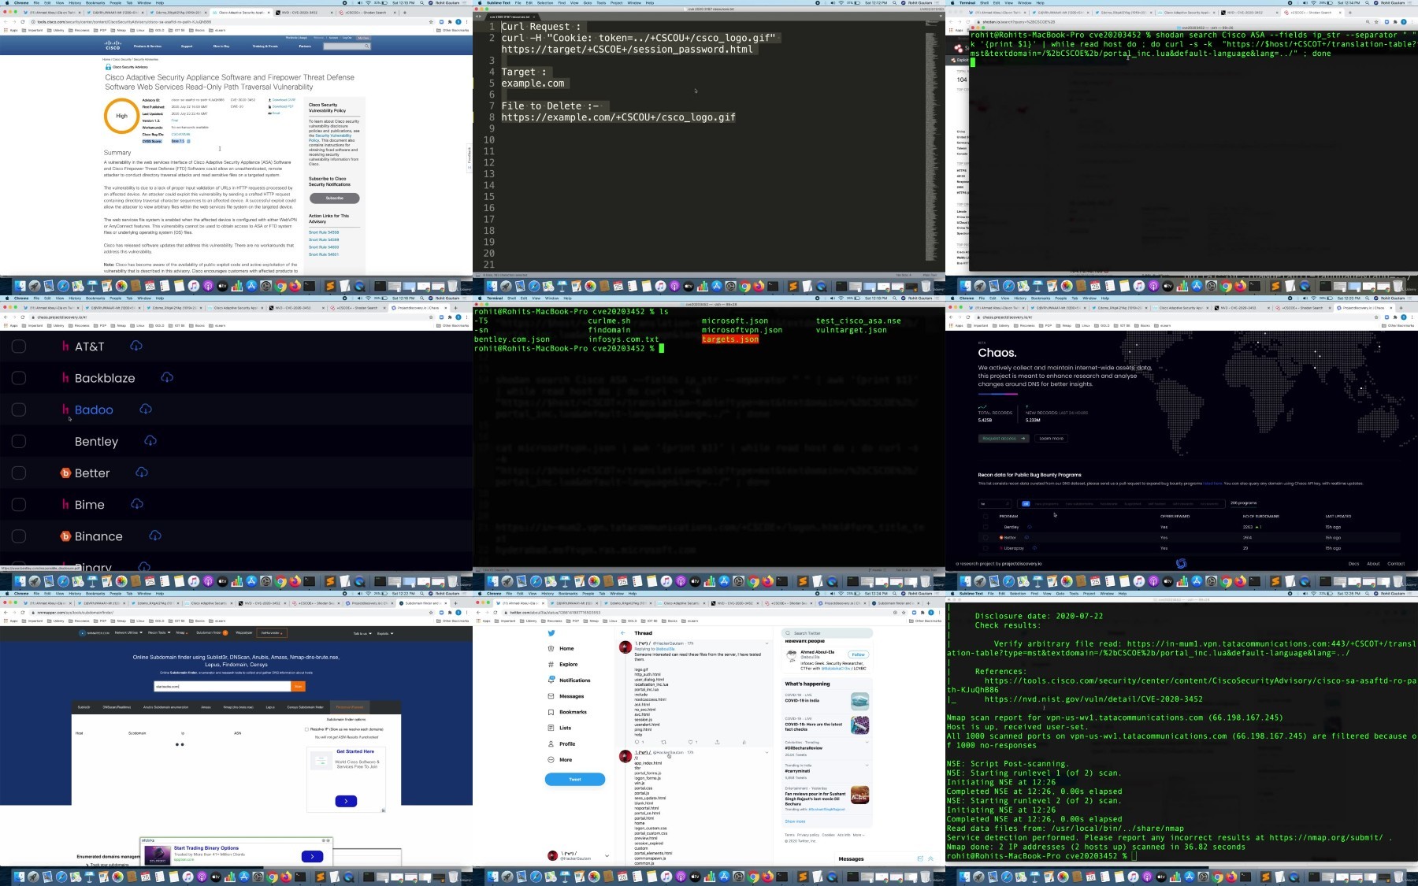Check the Liberapay row checkbox in Chaos

(986, 548)
